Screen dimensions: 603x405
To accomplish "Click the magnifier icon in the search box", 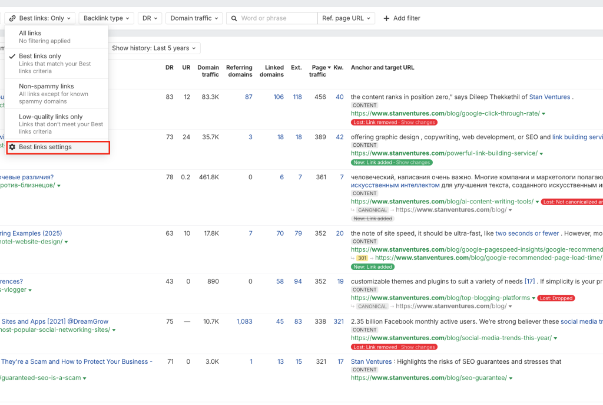I will (x=234, y=18).
